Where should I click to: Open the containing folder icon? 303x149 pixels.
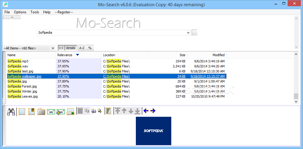pos(41,112)
